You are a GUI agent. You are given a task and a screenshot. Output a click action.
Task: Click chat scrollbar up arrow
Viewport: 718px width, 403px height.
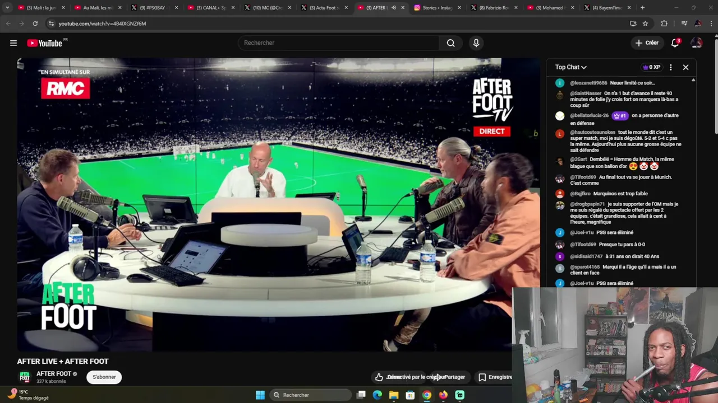click(x=693, y=81)
